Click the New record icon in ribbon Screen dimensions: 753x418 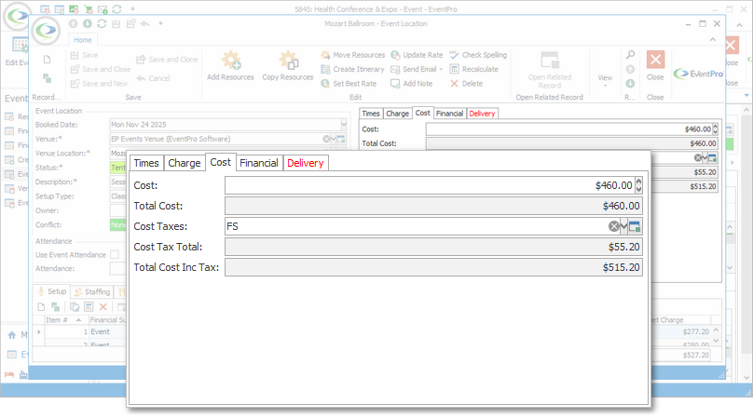click(47, 60)
